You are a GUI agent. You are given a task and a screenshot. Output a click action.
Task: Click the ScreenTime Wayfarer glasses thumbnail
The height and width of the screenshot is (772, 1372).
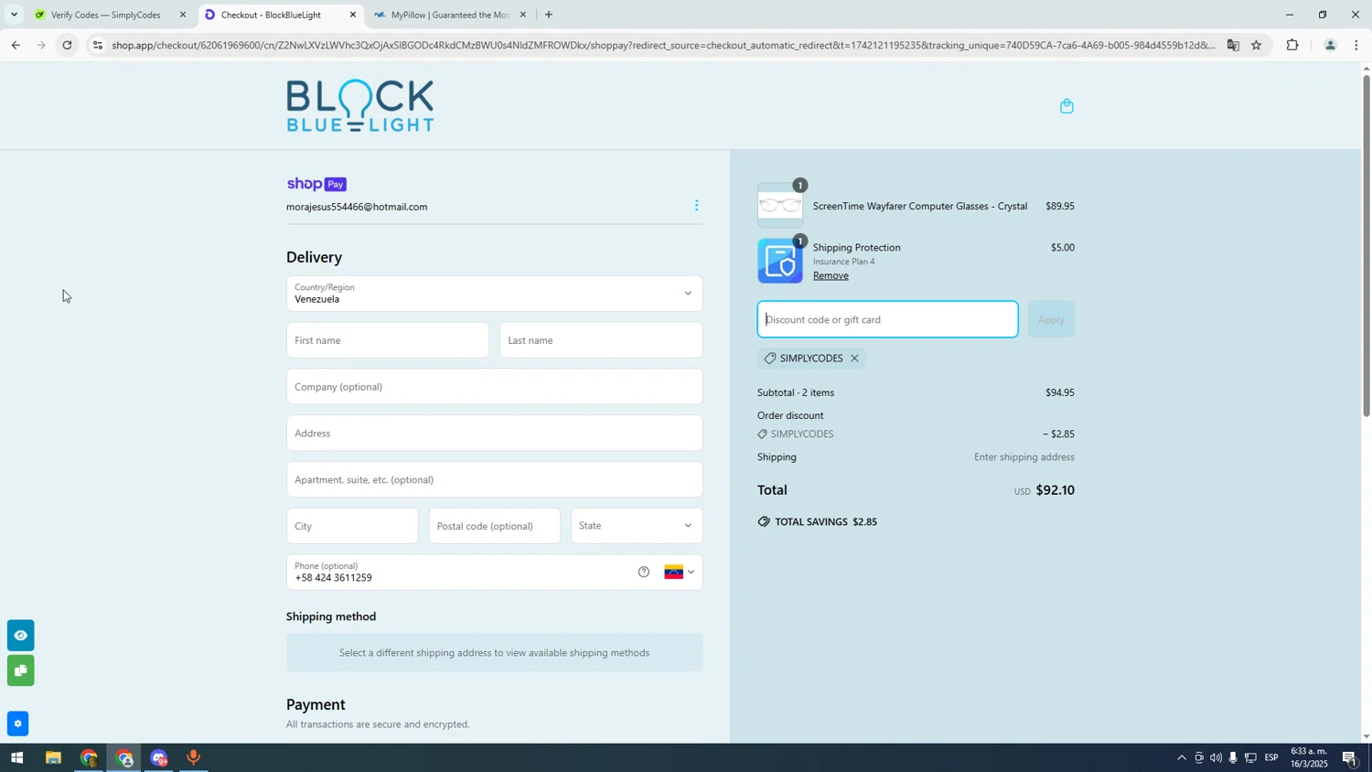[780, 206]
